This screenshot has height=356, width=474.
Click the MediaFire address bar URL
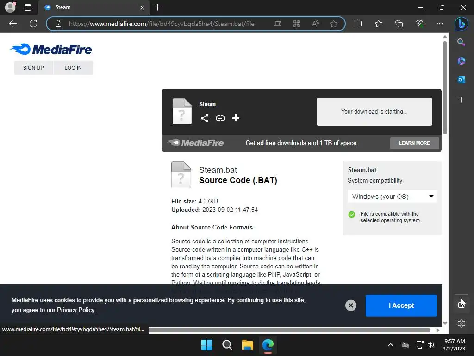coord(162,24)
